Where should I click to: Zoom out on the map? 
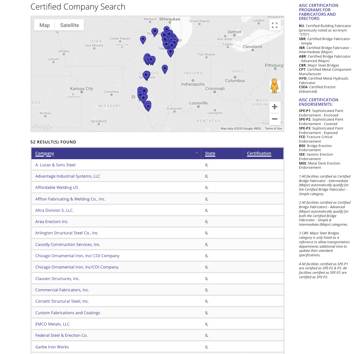point(275,119)
